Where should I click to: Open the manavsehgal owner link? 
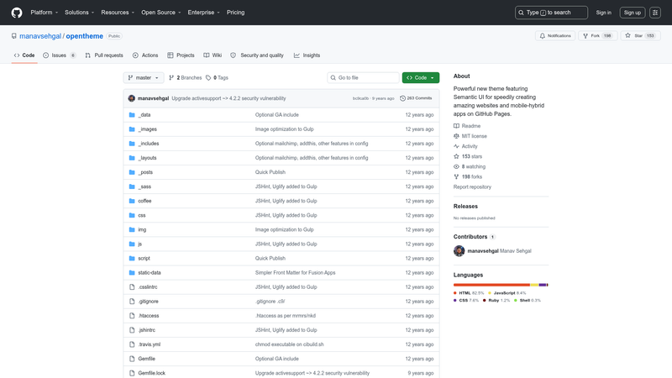click(x=40, y=36)
